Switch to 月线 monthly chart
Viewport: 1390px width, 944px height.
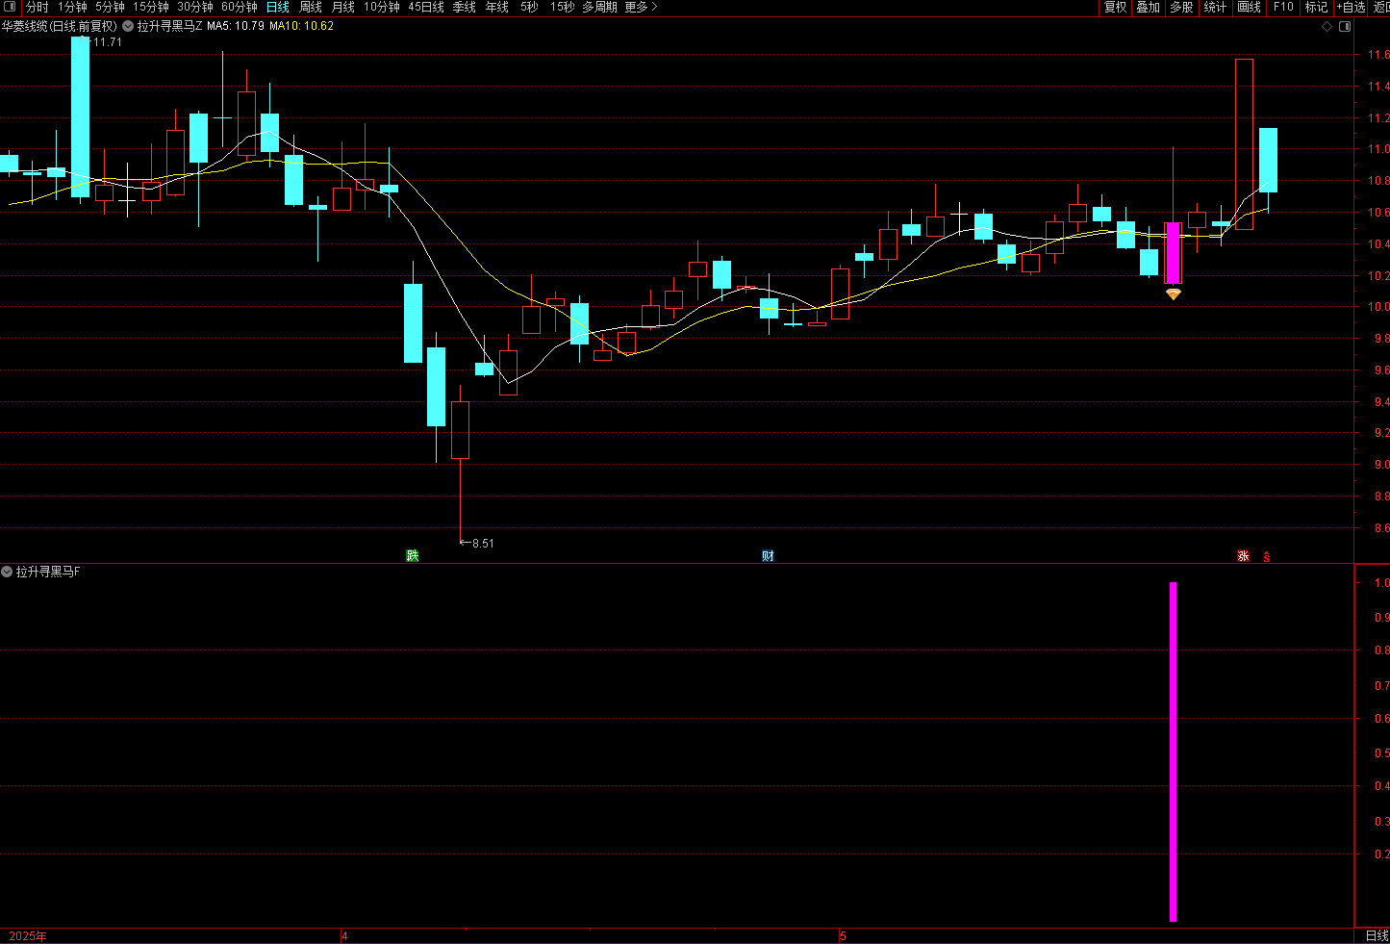(343, 7)
